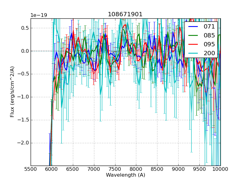Select legend entry 071
This screenshot has height=184, width=245.
pyautogui.click(x=209, y=27)
